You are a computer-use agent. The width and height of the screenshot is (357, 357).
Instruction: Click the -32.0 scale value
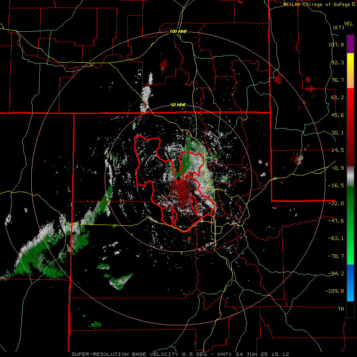tap(336, 203)
